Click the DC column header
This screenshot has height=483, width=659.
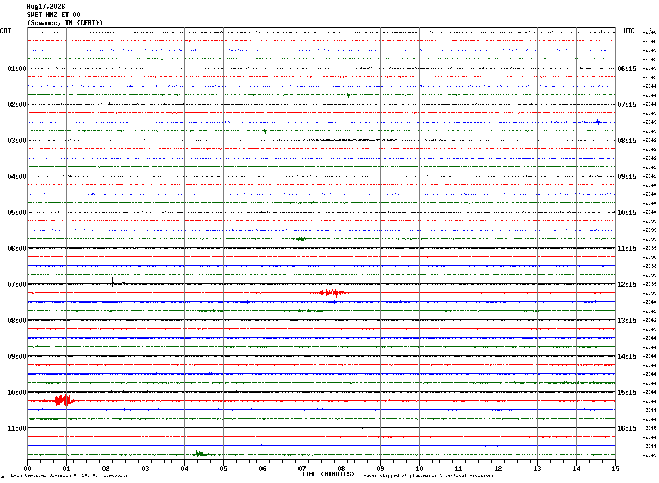pyautogui.click(x=648, y=29)
